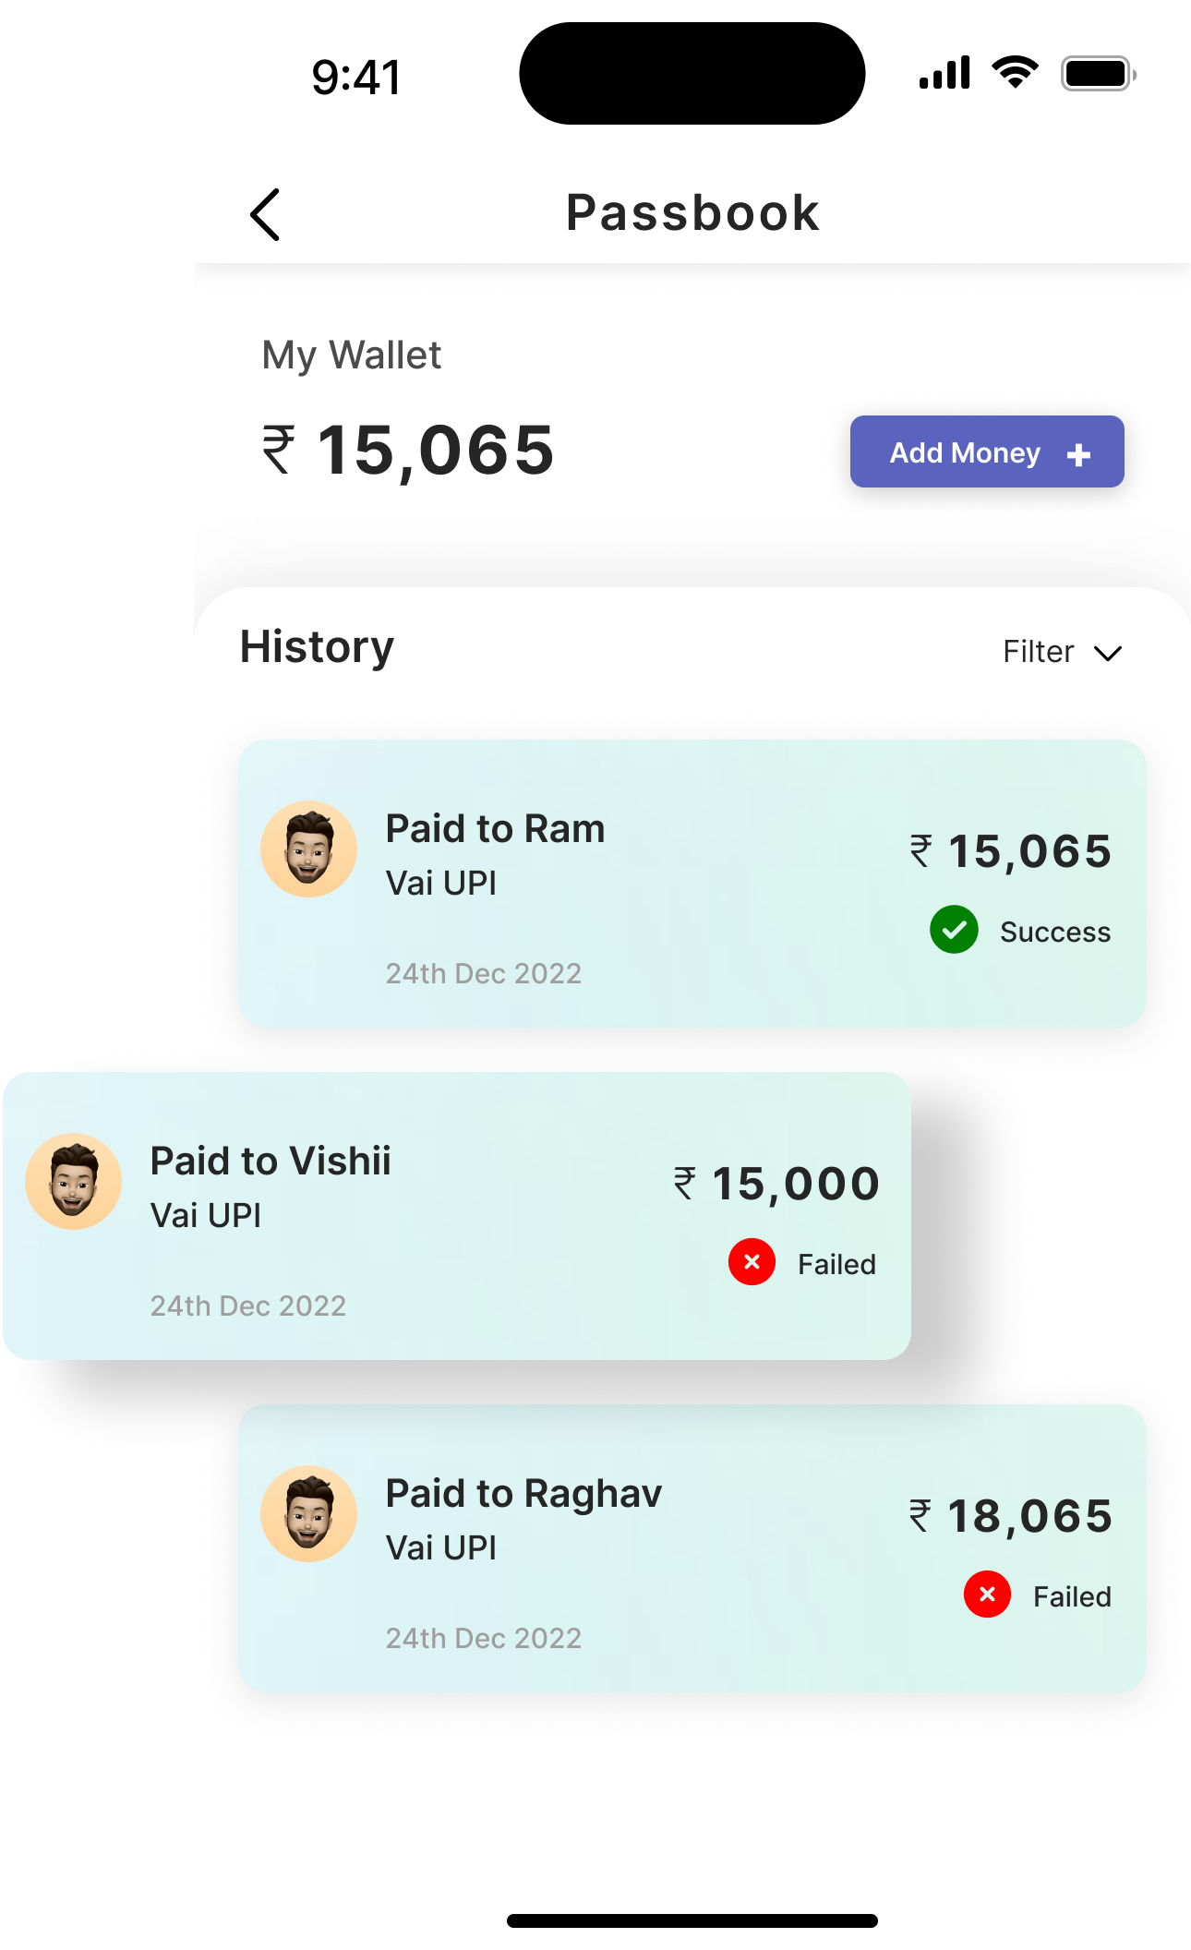Viewport: 1191px width, 1950px height.
Task: Tap the home indicator bar at bottom
Action: pyautogui.click(x=692, y=1920)
